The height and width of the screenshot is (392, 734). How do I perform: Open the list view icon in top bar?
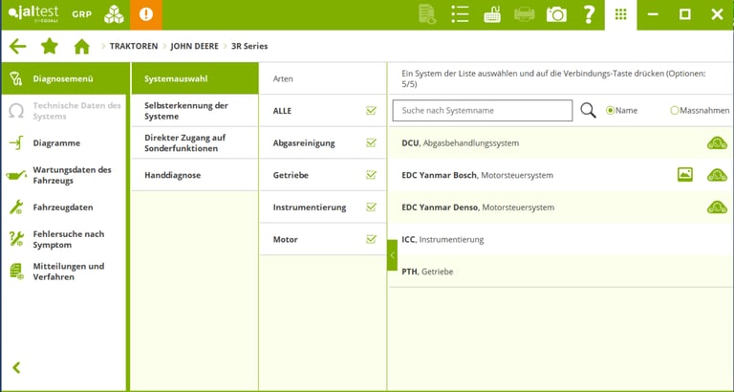point(460,14)
